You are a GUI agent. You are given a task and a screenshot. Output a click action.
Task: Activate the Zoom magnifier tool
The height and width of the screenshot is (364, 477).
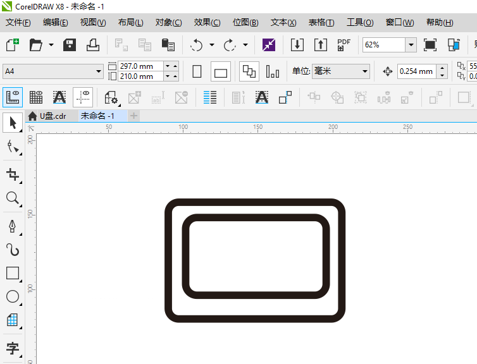[x=12, y=198]
